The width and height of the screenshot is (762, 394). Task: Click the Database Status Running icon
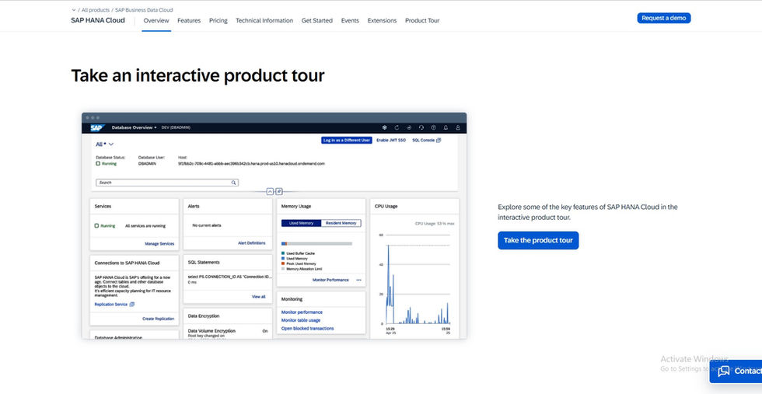tap(98, 164)
